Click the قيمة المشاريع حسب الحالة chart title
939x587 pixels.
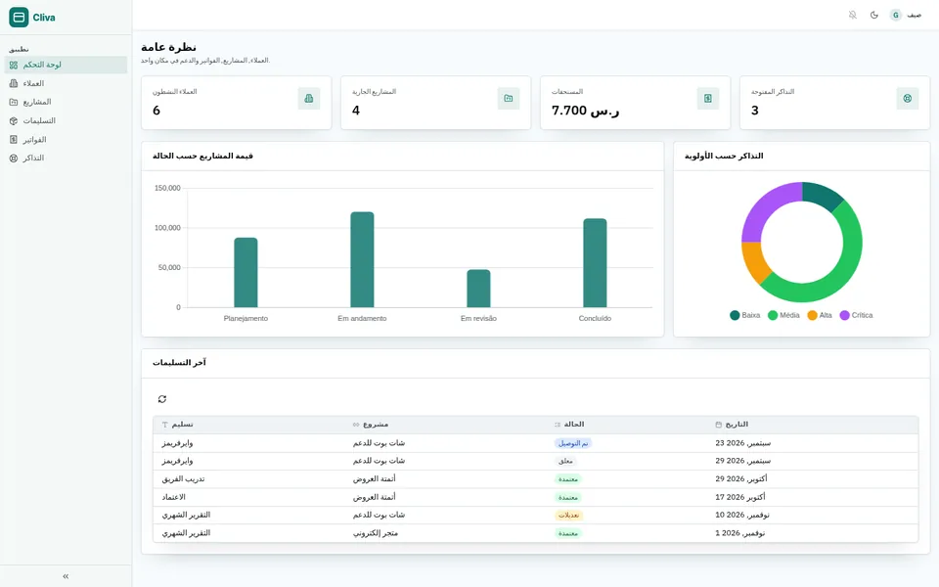[202, 156]
